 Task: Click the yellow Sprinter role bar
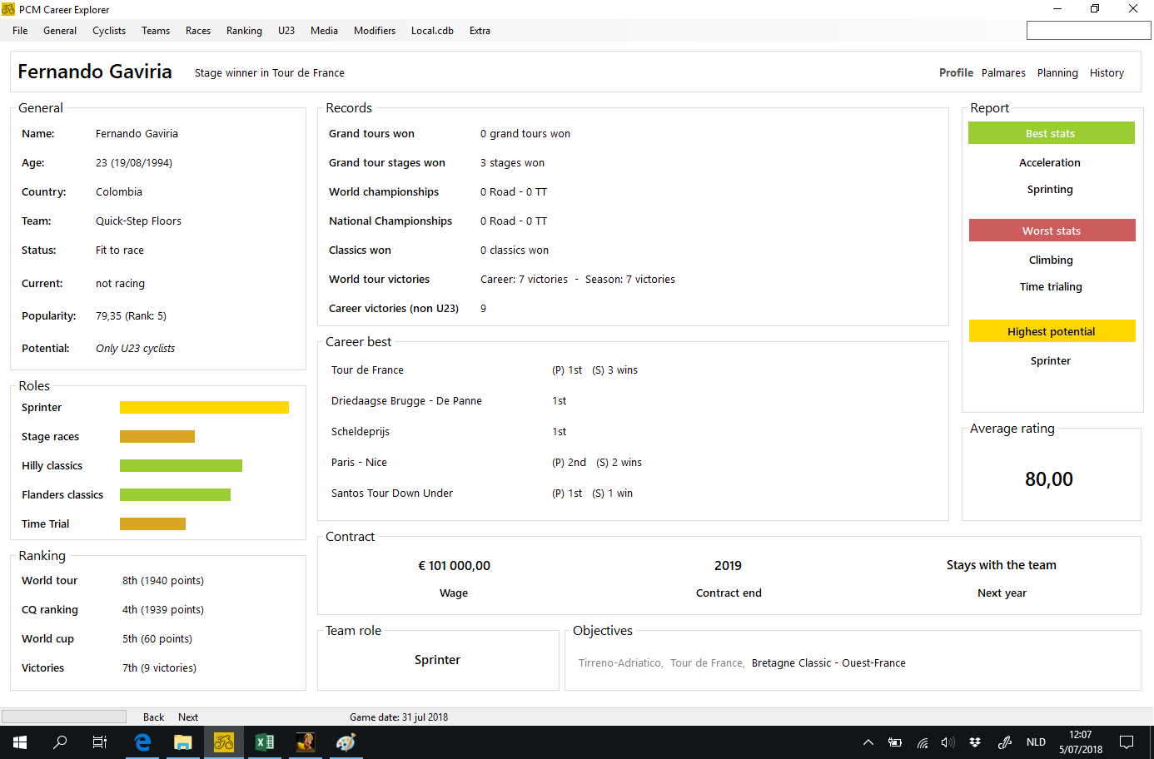204,408
